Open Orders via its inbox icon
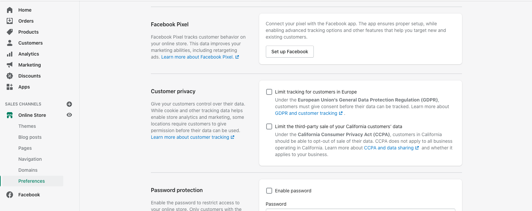The height and width of the screenshot is (211, 532). click(x=10, y=21)
